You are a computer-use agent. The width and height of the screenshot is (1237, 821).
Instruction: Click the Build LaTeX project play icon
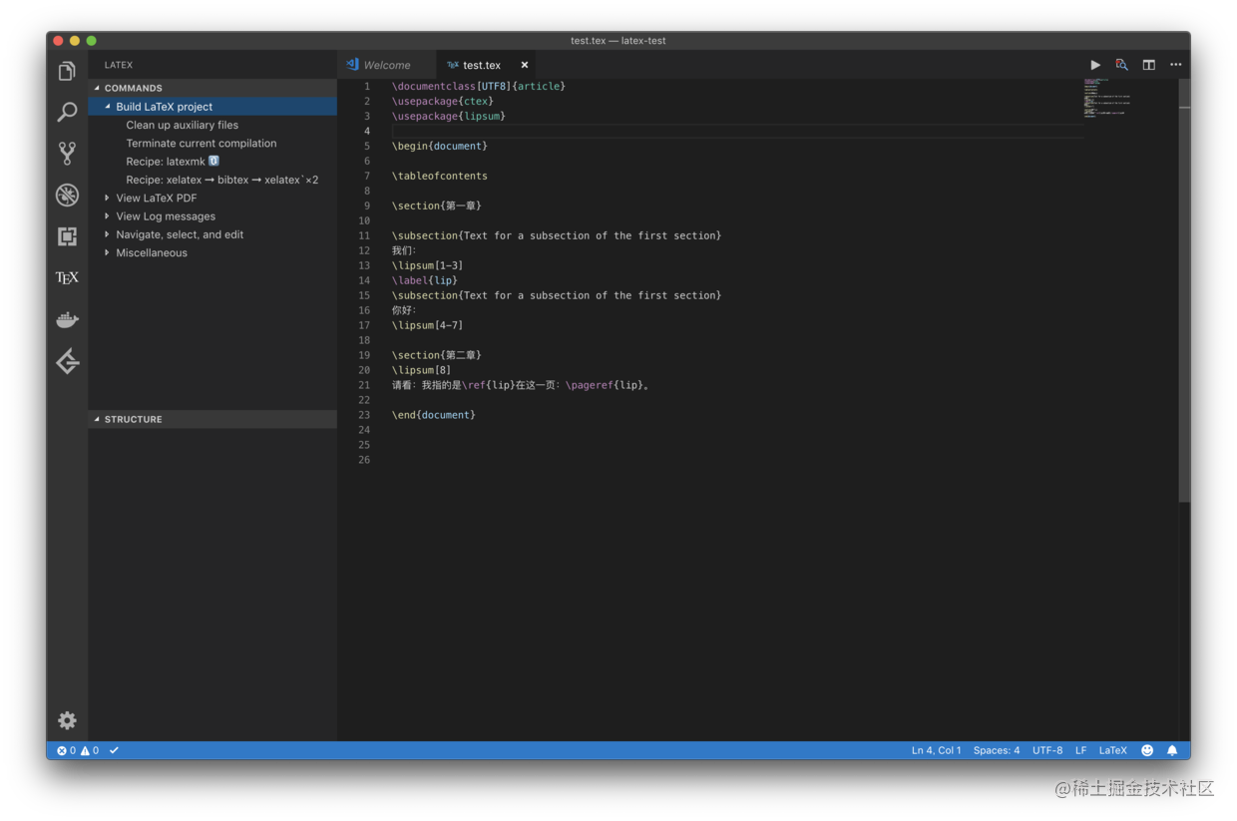[1095, 64]
